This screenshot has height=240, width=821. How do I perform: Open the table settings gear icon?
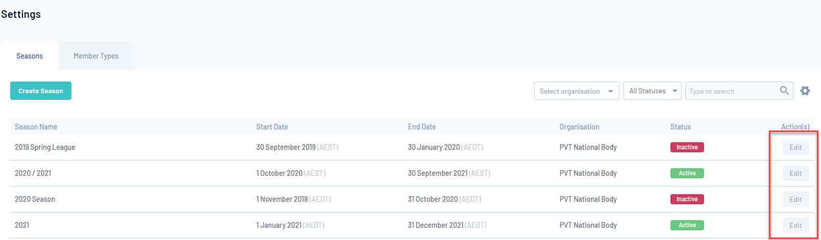pyautogui.click(x=805, y=91)
